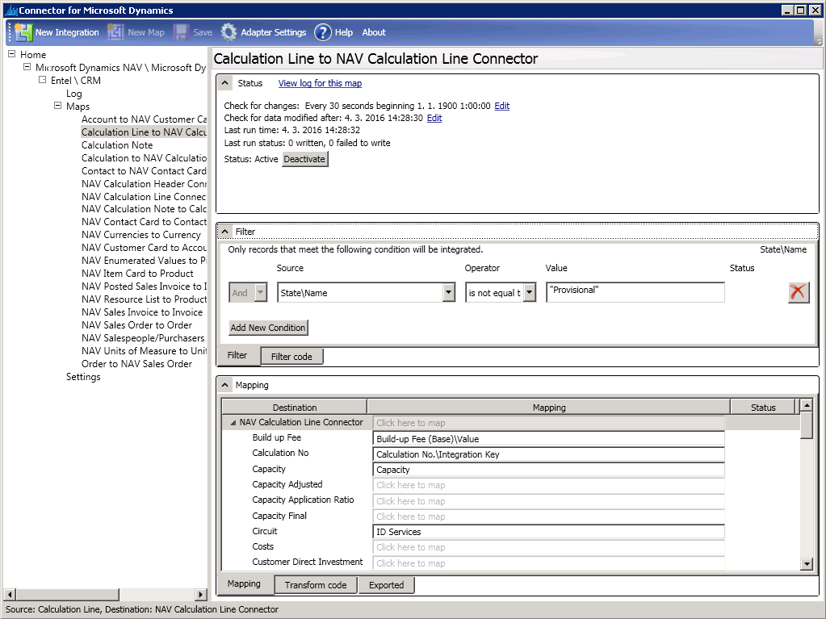Click Add New Condition button

268,328
